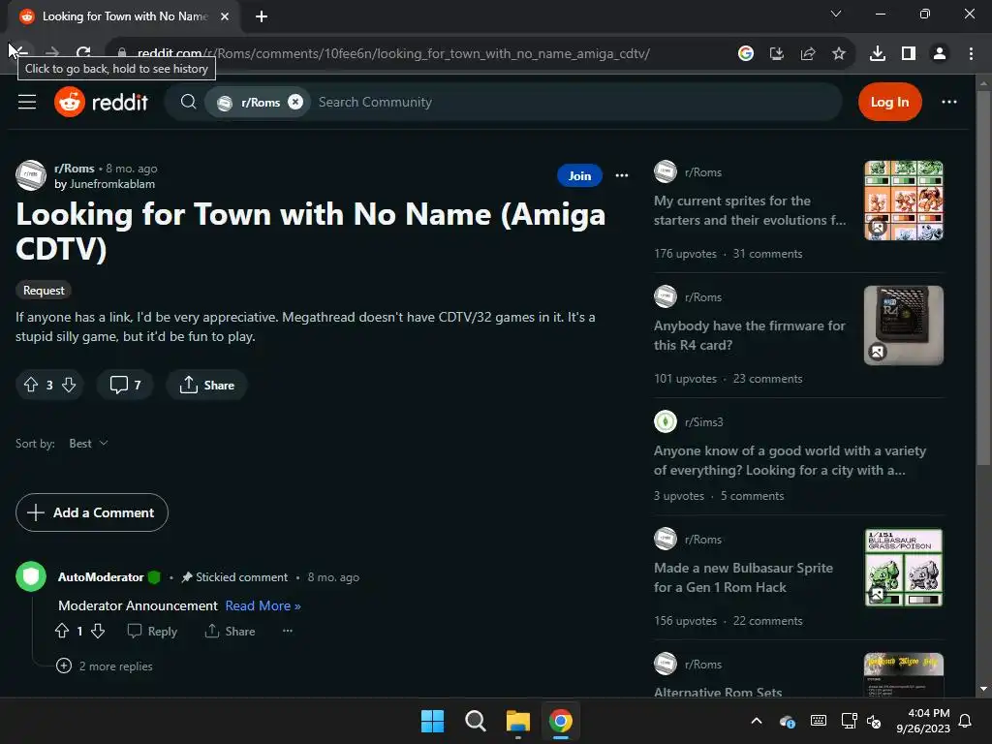Image resolution: width=992 pixels, height=744 pixels.
Task: Click the share page icon in address bar
Action: (808, 53)
